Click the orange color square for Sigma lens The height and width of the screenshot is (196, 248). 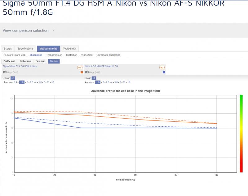82,72
